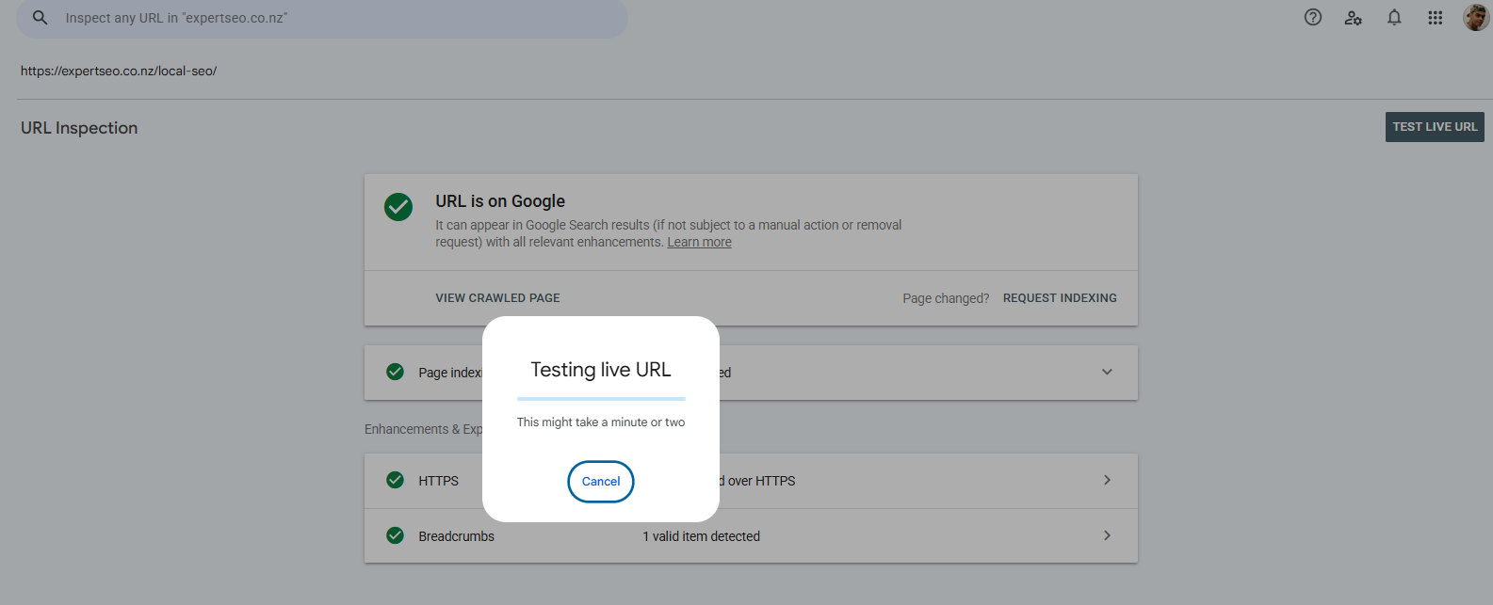The width and height of the screenshot is (1493, 605).
Task: Cancel the live URL test
Action: 601,482
